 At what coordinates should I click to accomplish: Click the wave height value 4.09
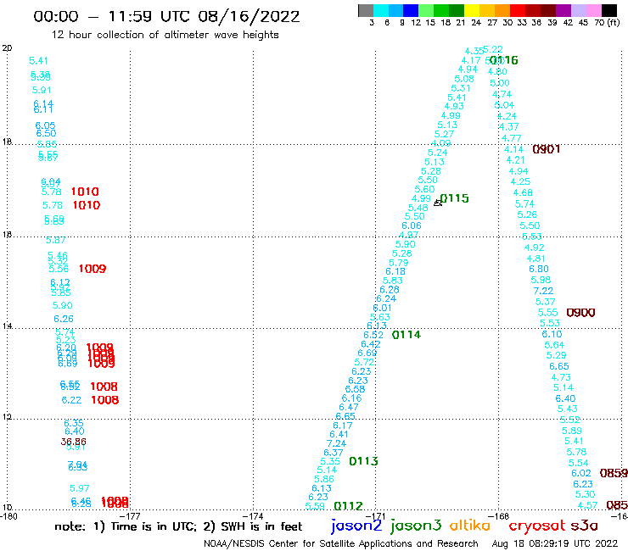click(441, 143)
